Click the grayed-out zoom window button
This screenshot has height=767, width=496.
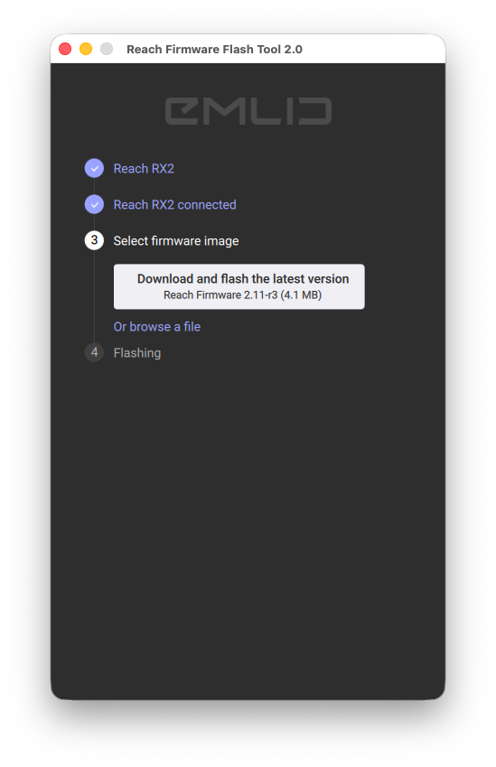(x=107, y=49)
